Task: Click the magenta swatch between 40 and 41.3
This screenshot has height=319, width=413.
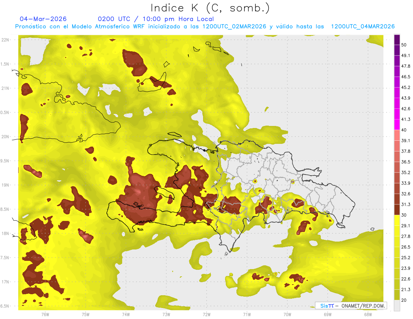Action: [397, 125]
